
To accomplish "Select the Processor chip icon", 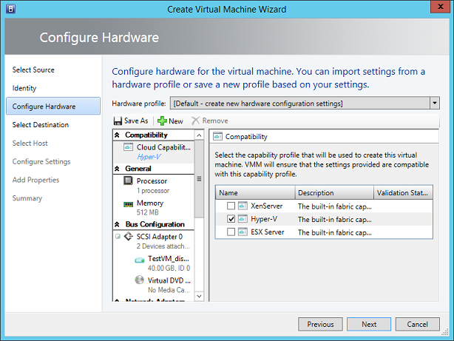I will coord(126,181).
